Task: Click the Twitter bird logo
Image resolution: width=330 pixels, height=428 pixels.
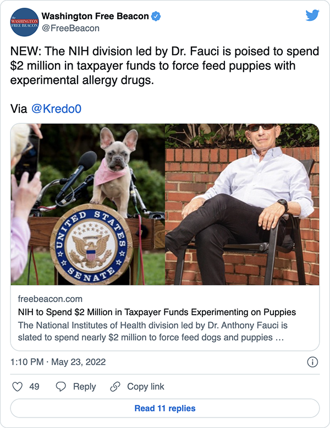Action: (x=312, y=16)
